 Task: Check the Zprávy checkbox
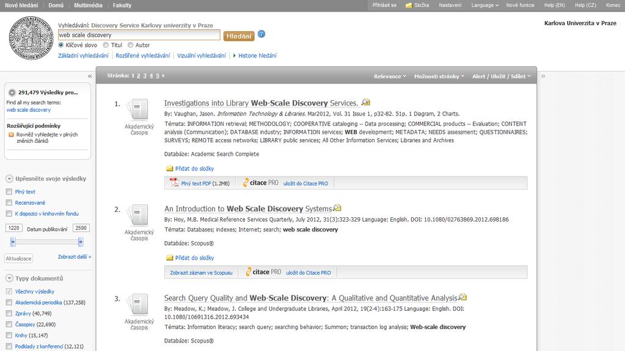[x=9, y=313]
